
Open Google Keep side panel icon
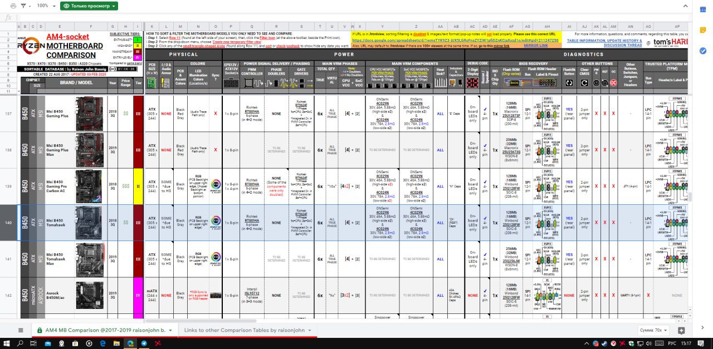703,30
